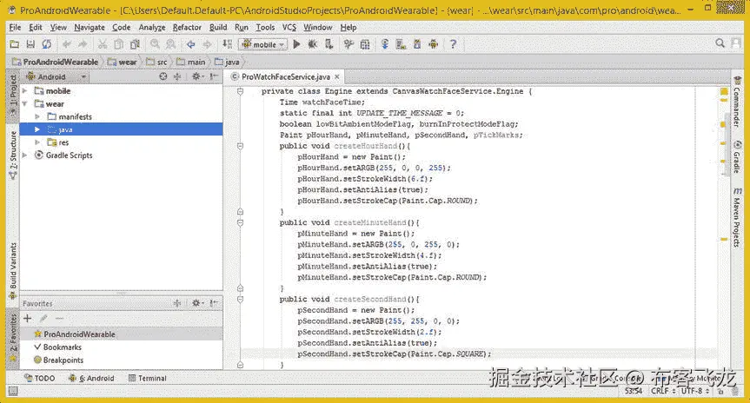This screenshot has width=750, height=403.
Task: Click the Open folder toolbar icon
Action: click(15, 44)
